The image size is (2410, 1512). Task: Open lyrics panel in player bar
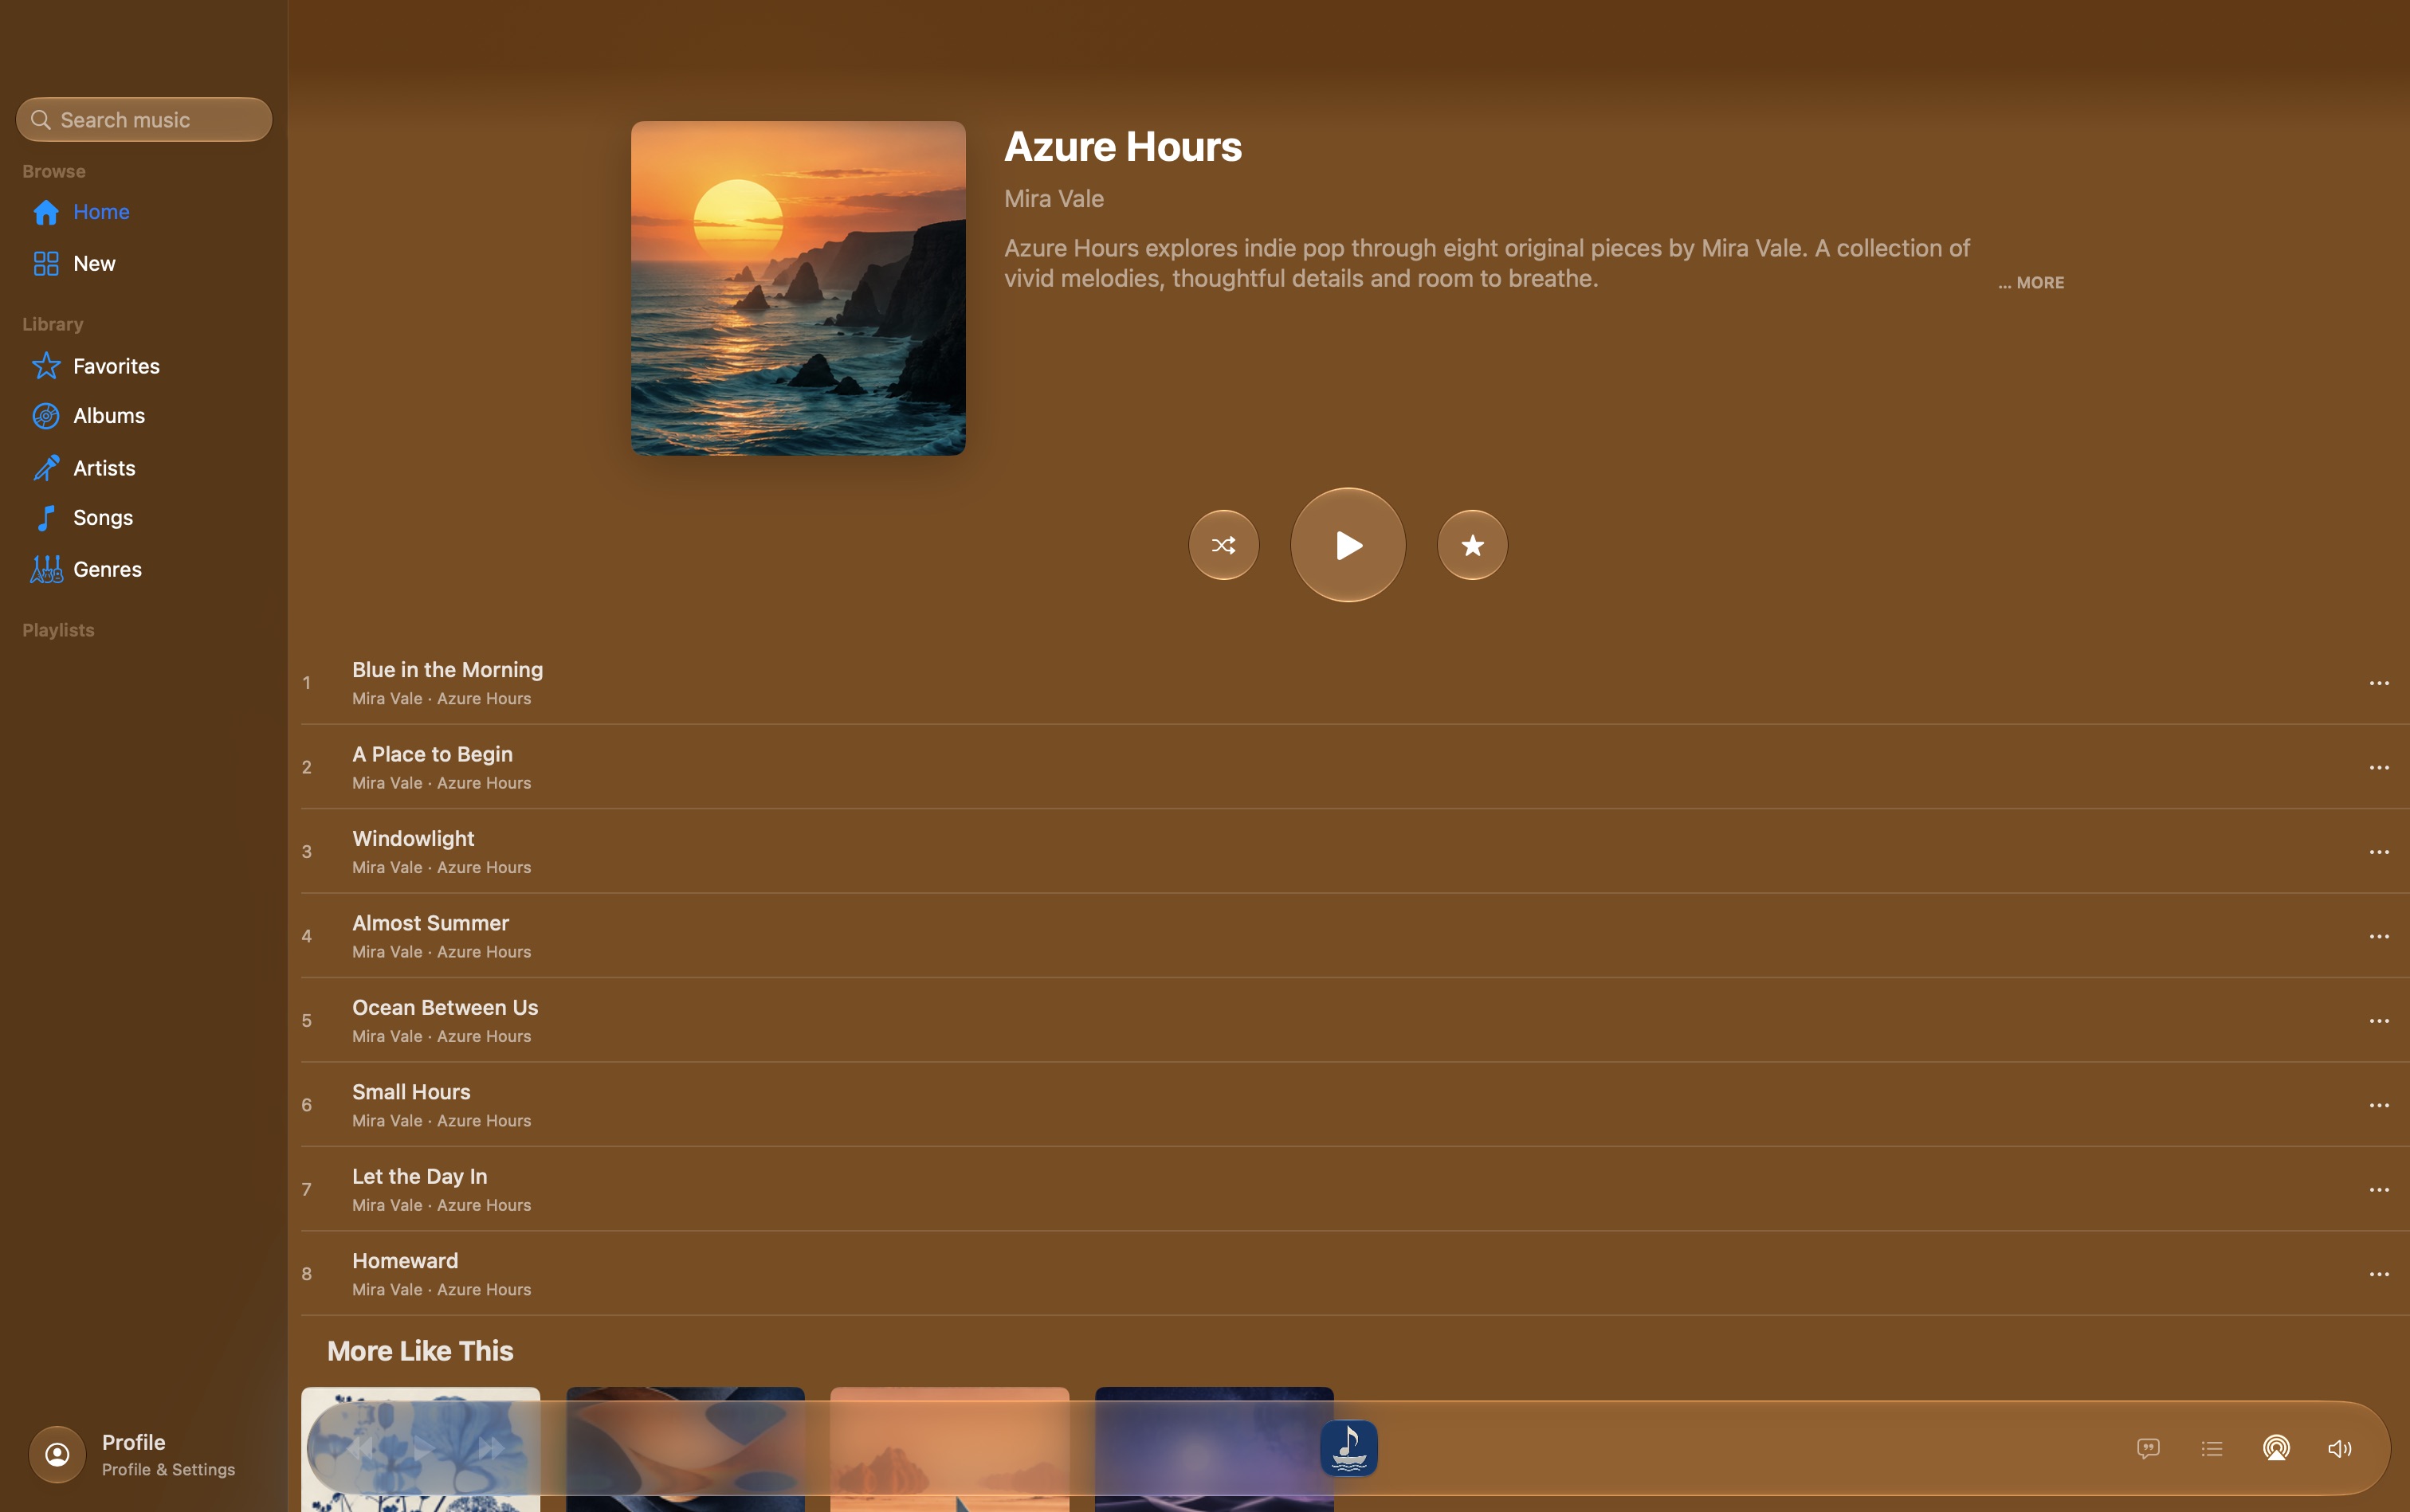(2148, 1448)
